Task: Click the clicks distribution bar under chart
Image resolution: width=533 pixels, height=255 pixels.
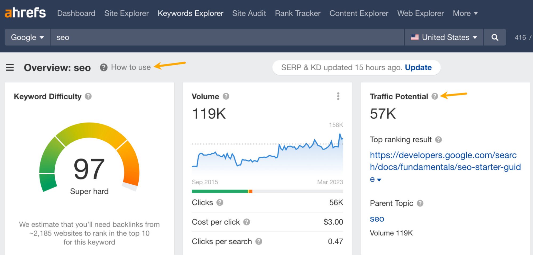Action: point(267,191)
